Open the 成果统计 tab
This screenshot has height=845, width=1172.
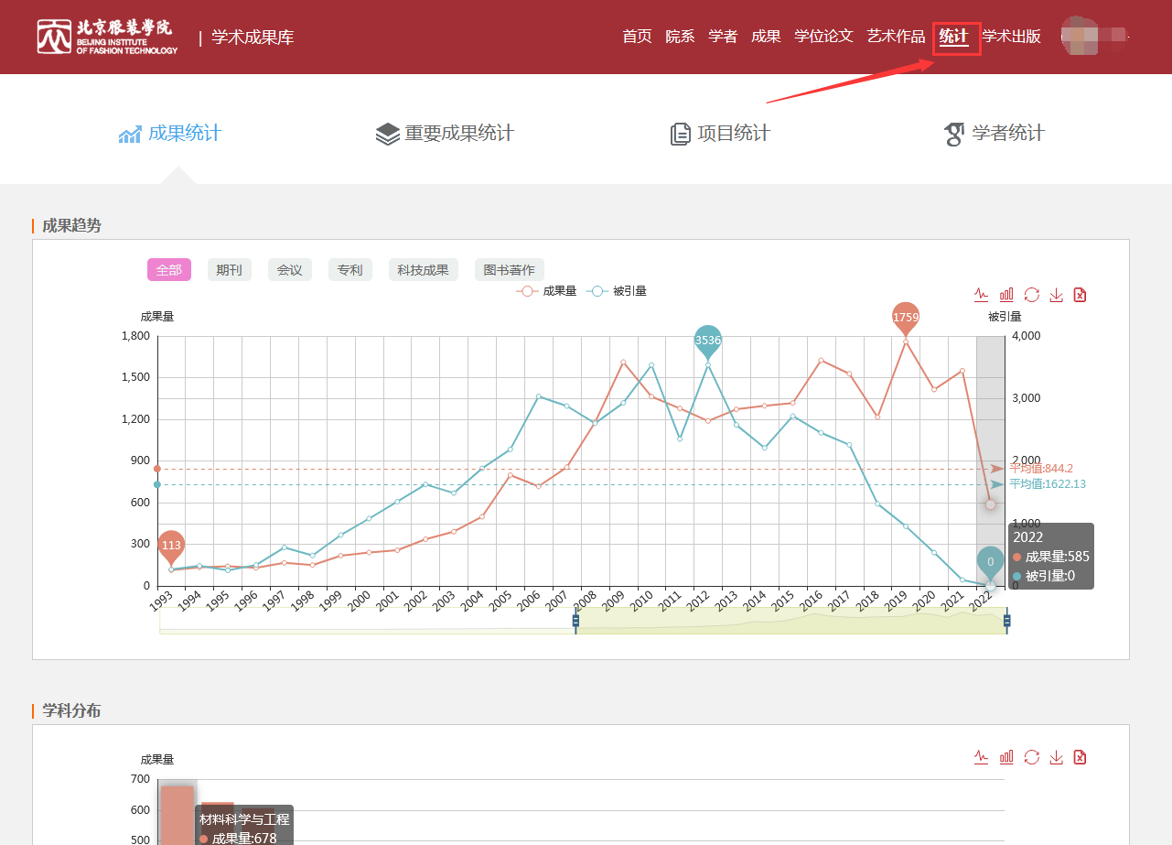(x=170, y=134)
